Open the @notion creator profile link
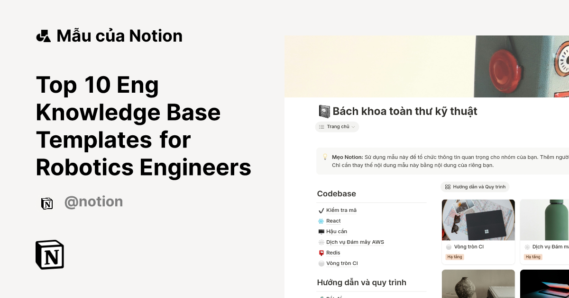This screenshot has height=298, width=569. (93, 202)
